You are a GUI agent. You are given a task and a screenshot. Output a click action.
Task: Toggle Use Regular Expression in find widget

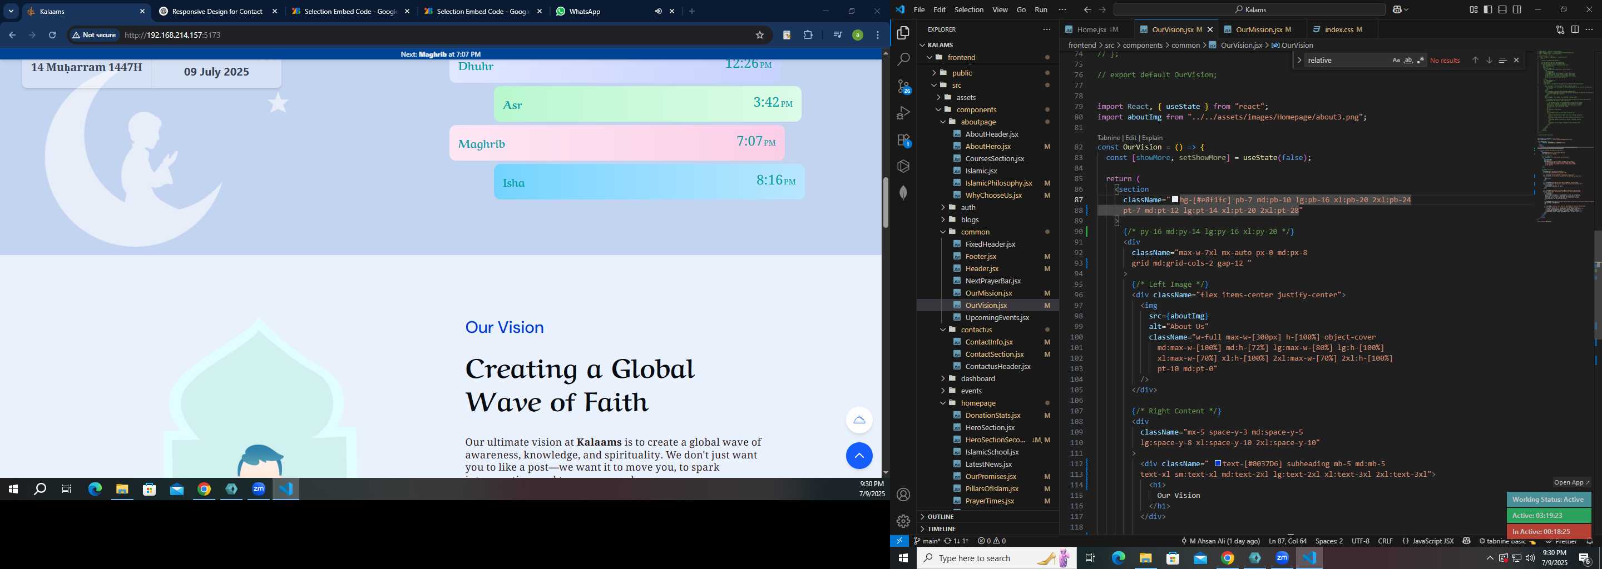pyautogui.click(x=1421, y=60)
